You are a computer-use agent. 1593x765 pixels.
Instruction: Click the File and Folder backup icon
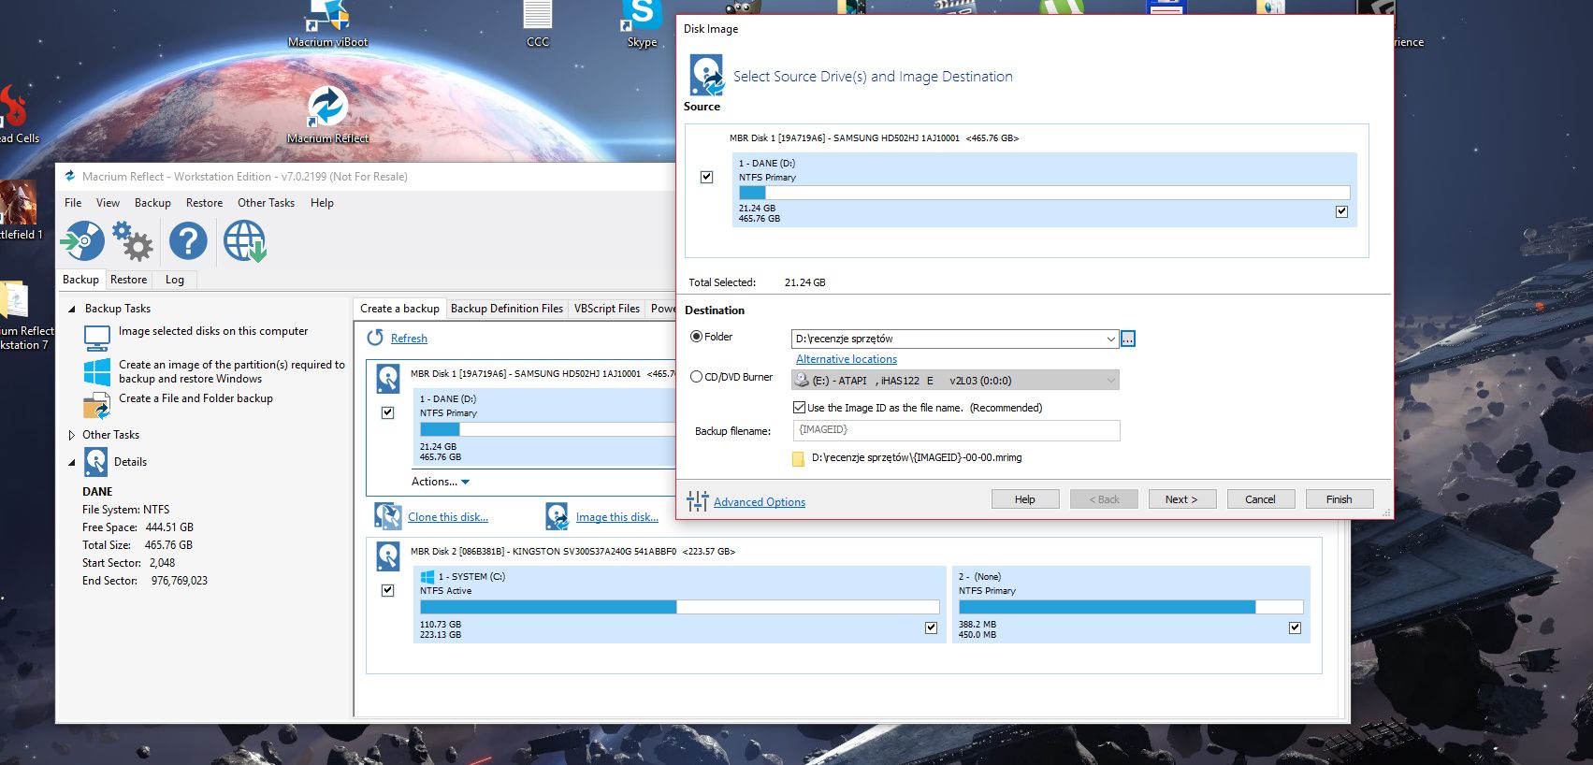click(96, 405)
